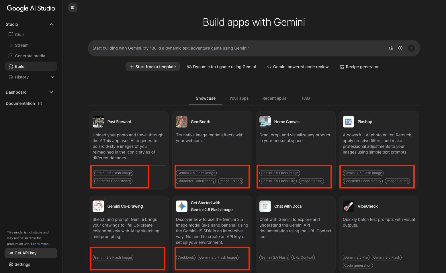Image resolution: width=446 pixels, height=273 pixels.
Task: Click the Pixshop app icon
Action: point(349,122)
